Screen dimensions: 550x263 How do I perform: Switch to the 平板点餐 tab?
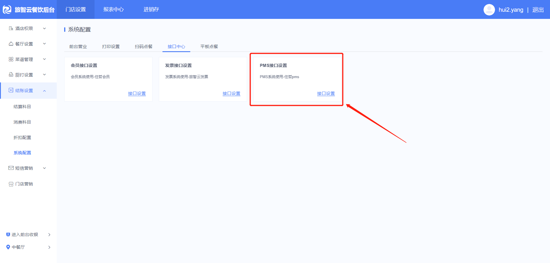(x=209, y=46)
